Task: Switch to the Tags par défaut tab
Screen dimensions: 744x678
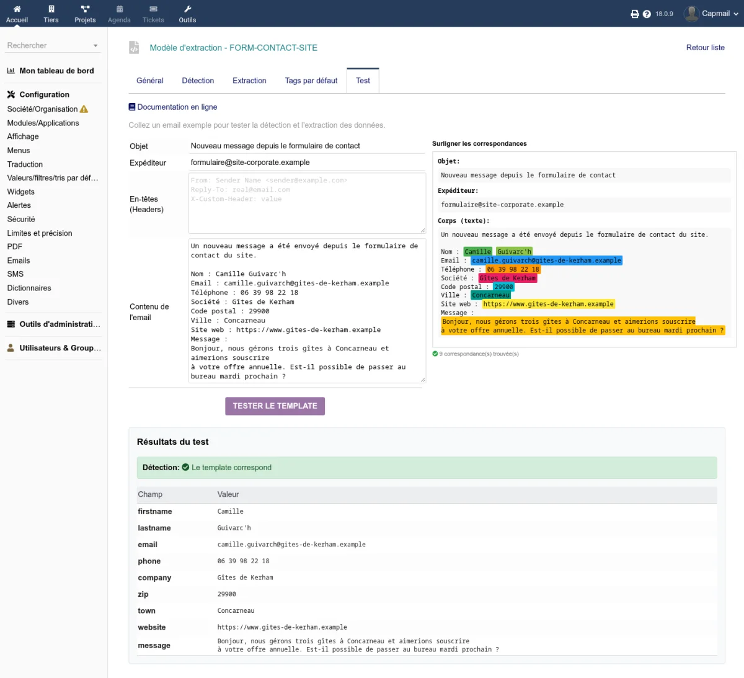Action: tap(311, 81)
